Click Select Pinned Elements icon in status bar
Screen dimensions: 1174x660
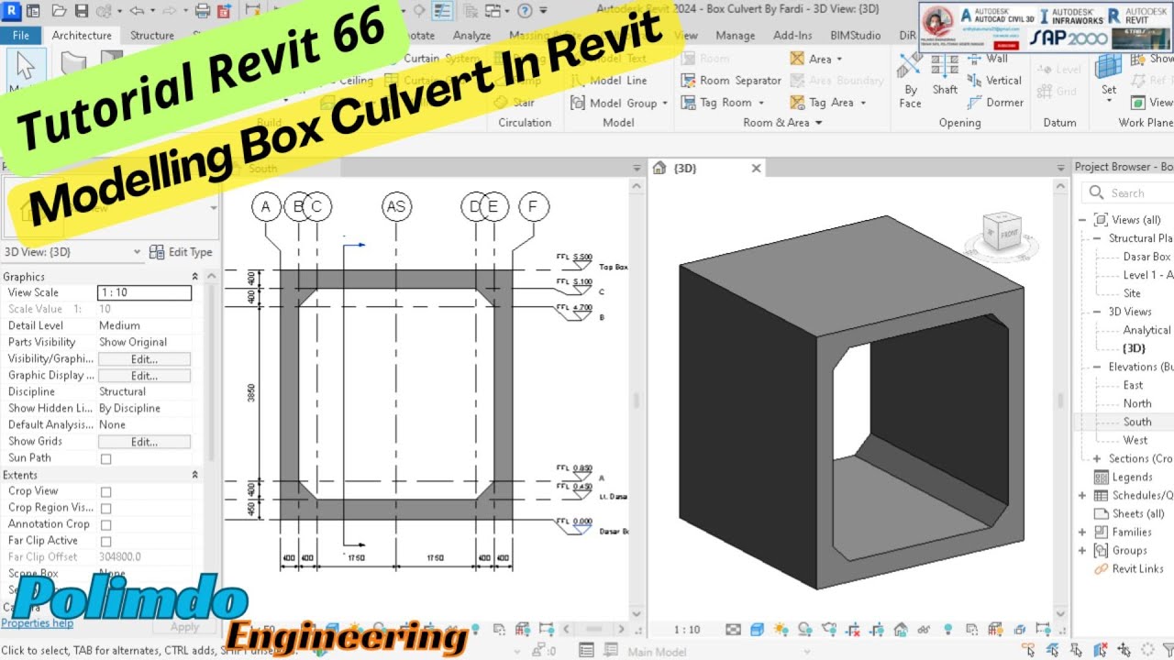pos(1078,650)
